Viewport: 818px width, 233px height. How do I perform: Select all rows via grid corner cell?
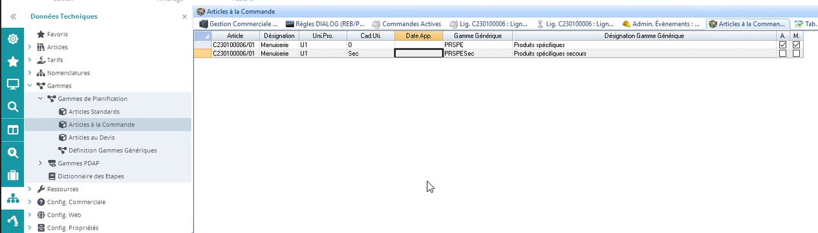coord(203,36)
